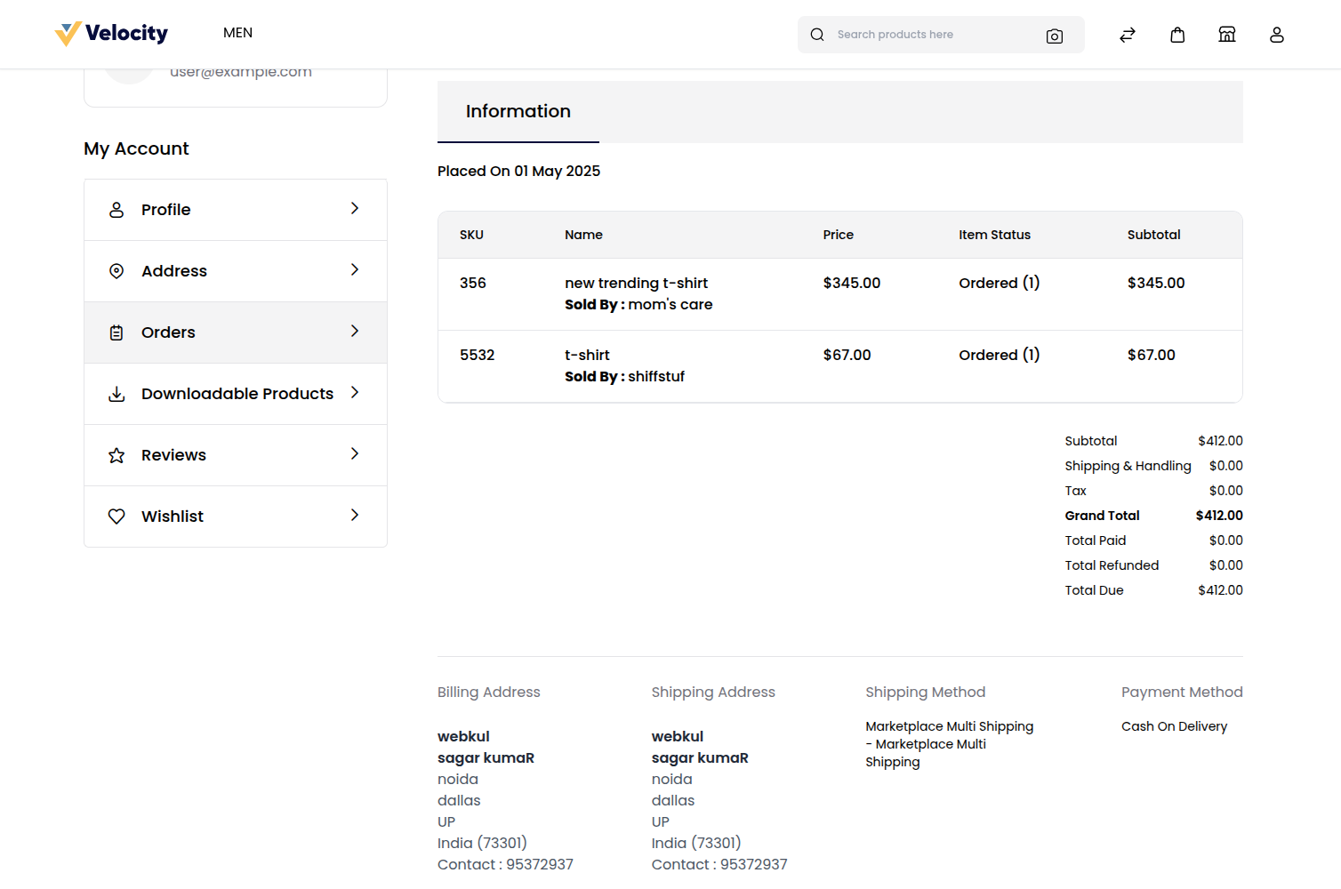
Task: Click the Billing Address heading
Action: coord(489,692)
